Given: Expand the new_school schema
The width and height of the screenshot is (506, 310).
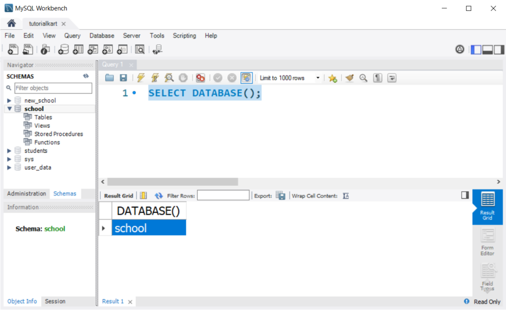Looking at the screenshot, I should click(x=9, y=101).
